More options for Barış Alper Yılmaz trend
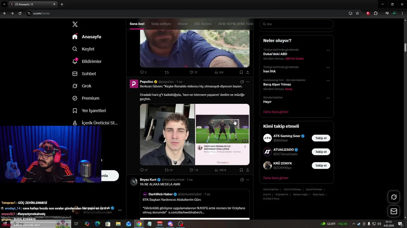407x228 pixels. point(328,81)
